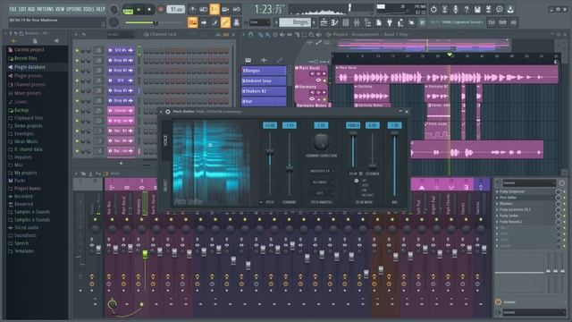Toggle the highlighted countdown before recording icon
572x322 pixels.
(214, 9)
